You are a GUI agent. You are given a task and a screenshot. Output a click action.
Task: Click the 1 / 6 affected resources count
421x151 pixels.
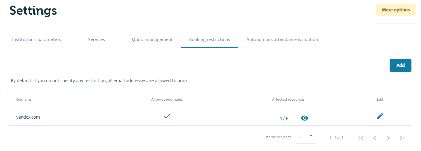284,118
